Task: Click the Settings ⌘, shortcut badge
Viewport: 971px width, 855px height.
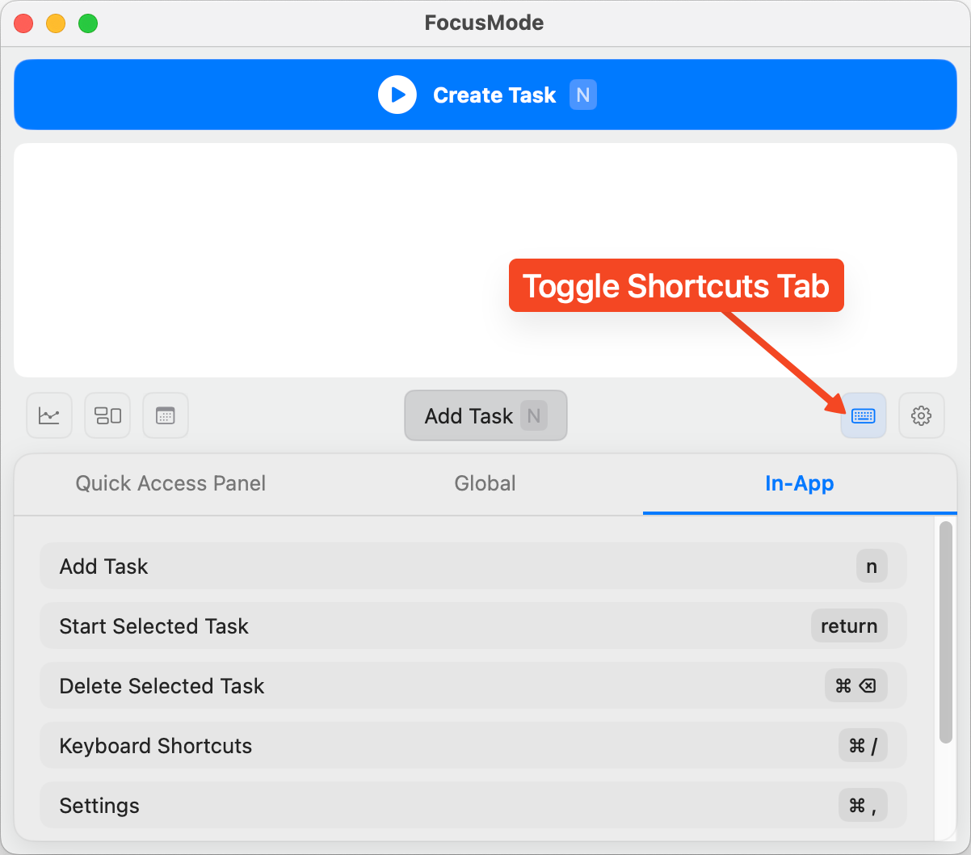Action: [862, 806]
